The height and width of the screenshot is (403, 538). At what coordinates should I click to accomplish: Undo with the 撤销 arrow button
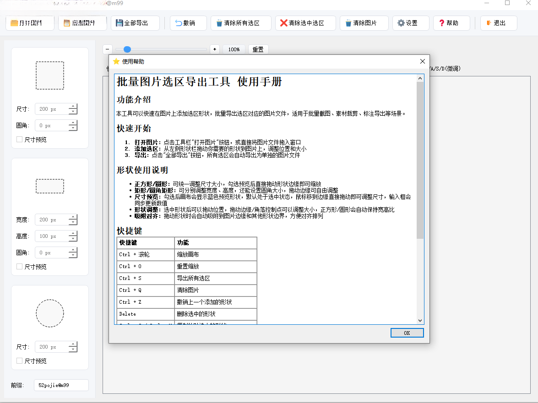click(188, 23)
